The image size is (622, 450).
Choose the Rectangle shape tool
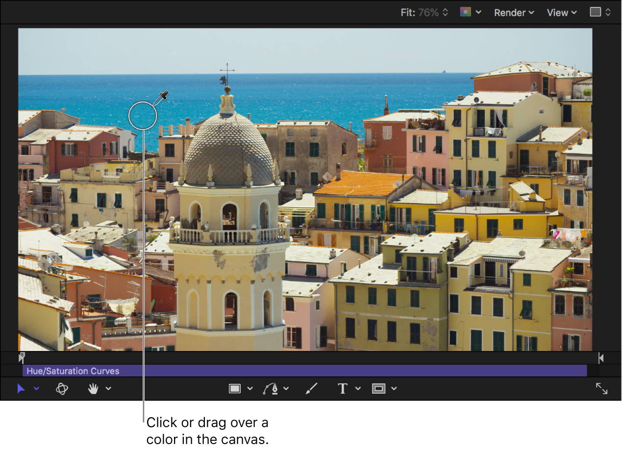tap(235, 389)
